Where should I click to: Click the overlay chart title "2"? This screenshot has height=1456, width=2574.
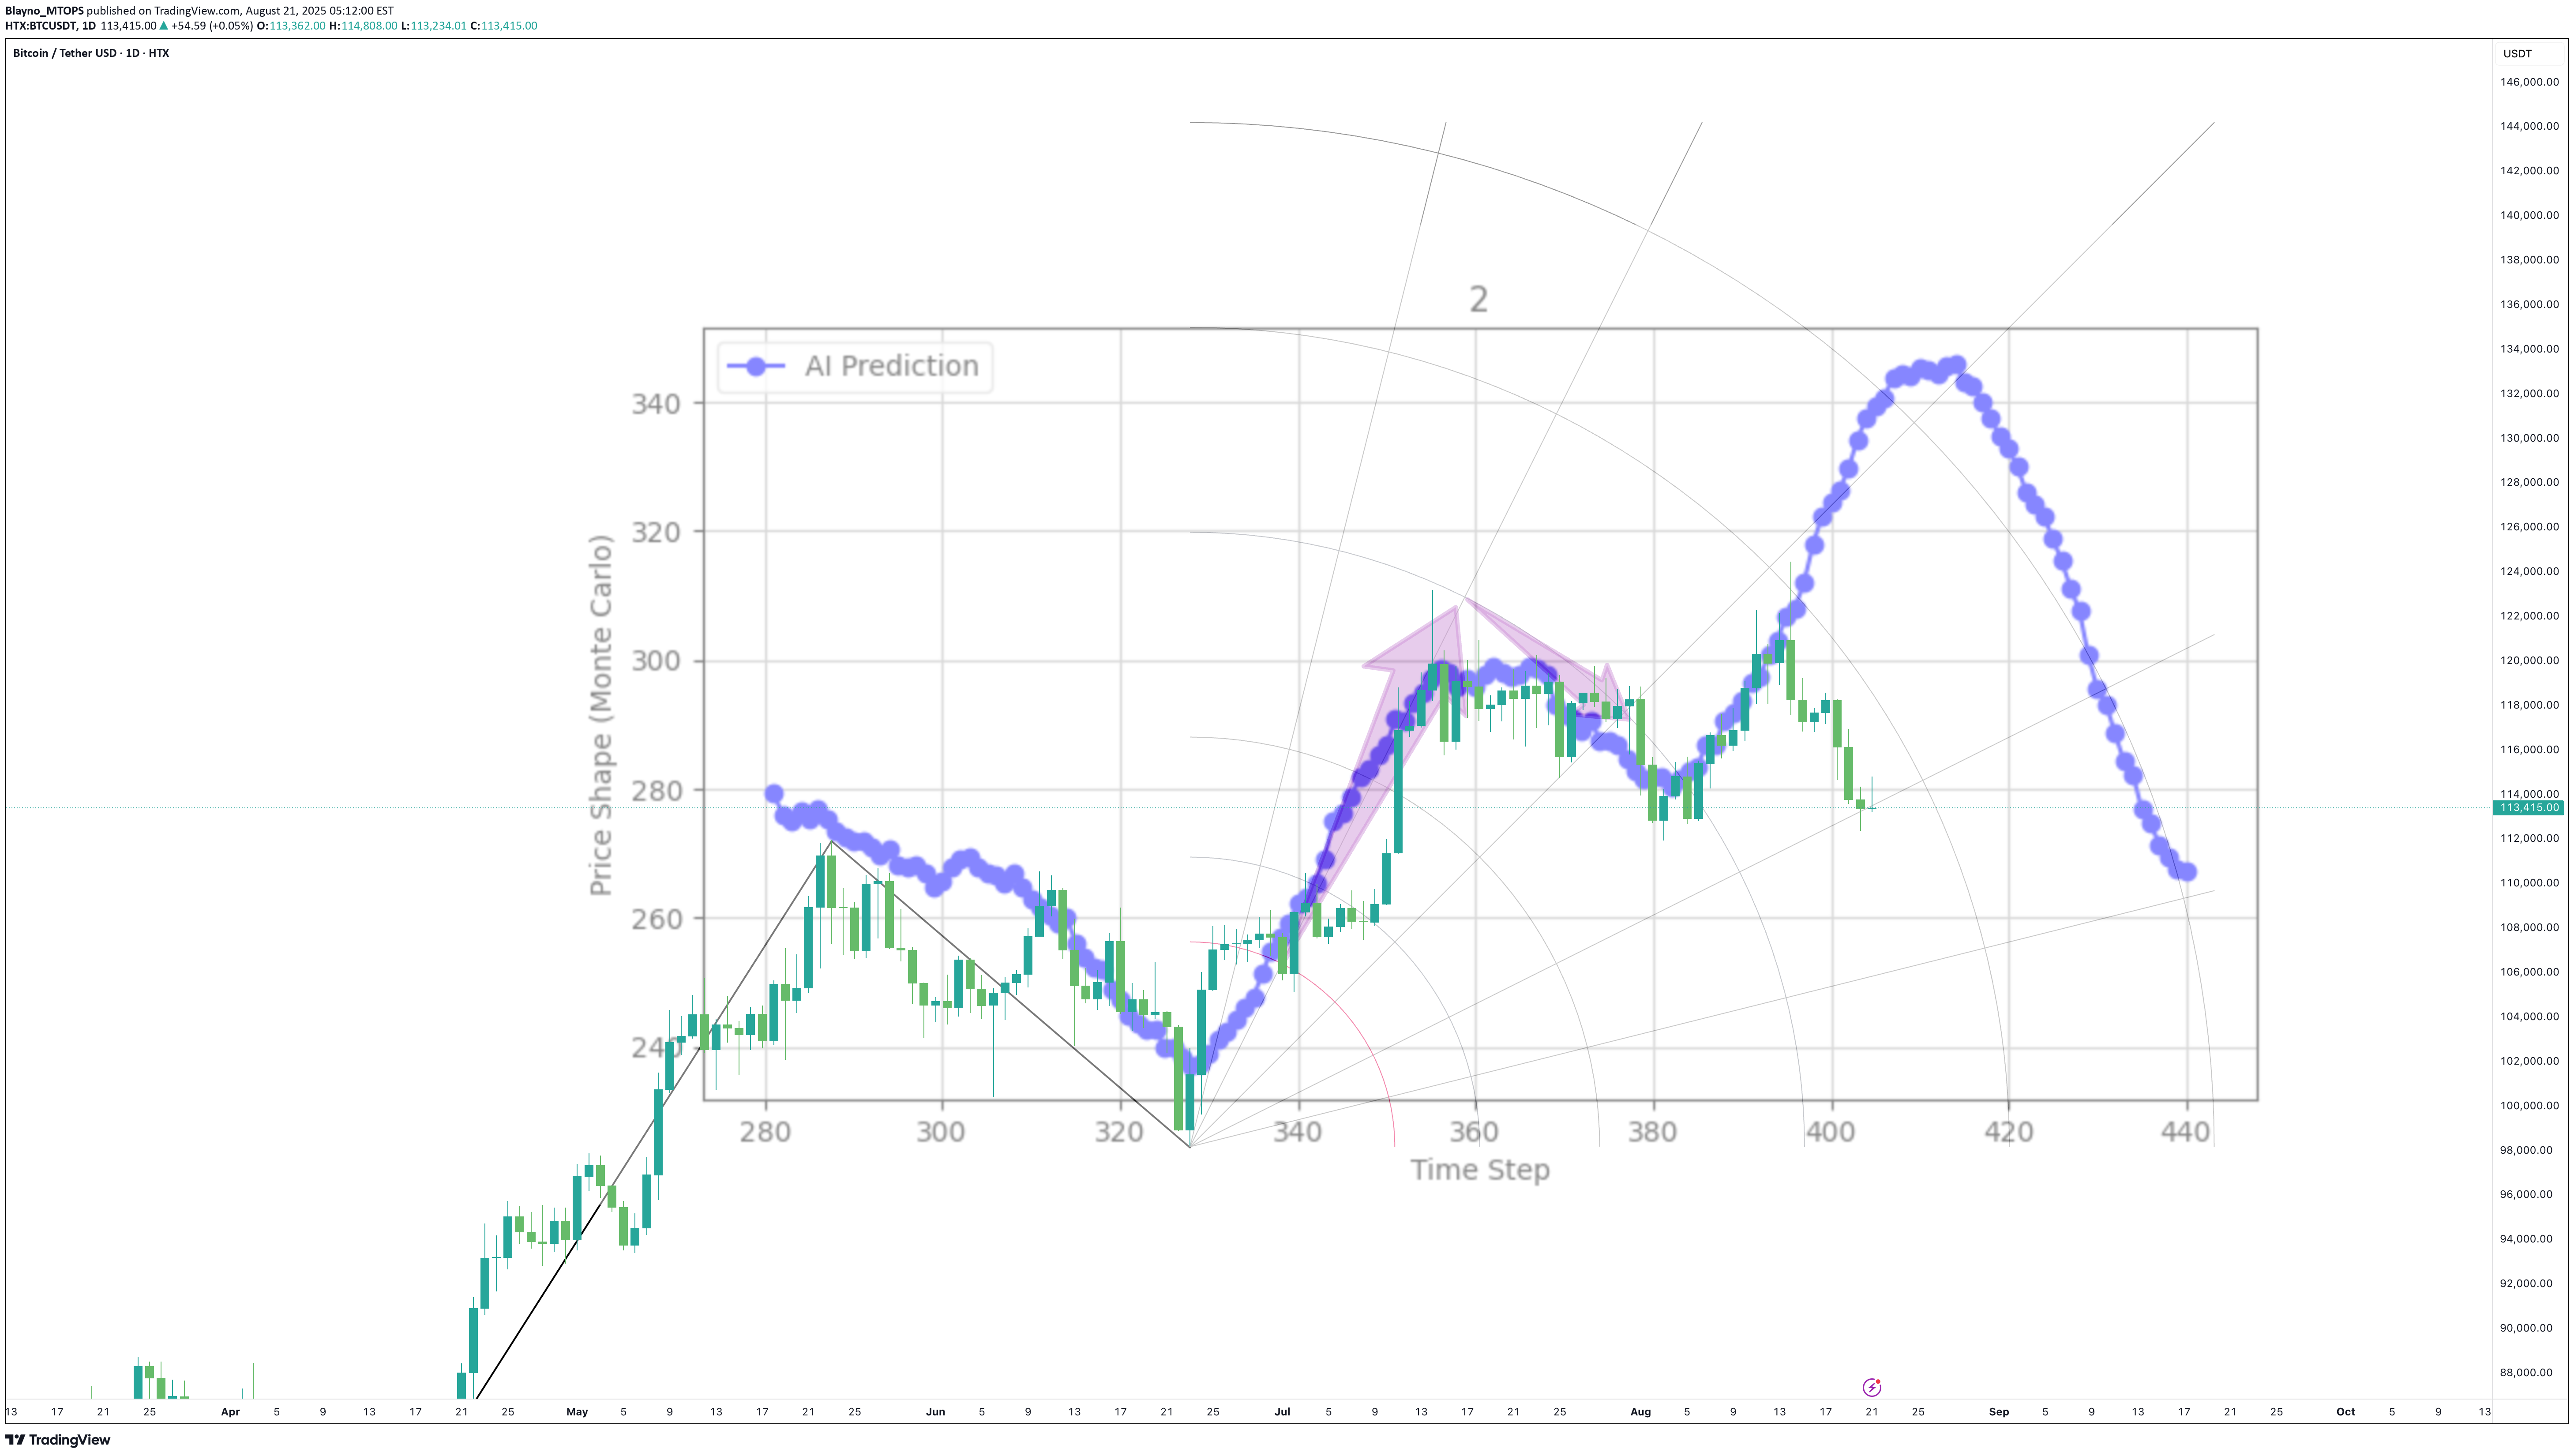[x=1478, y=299]
